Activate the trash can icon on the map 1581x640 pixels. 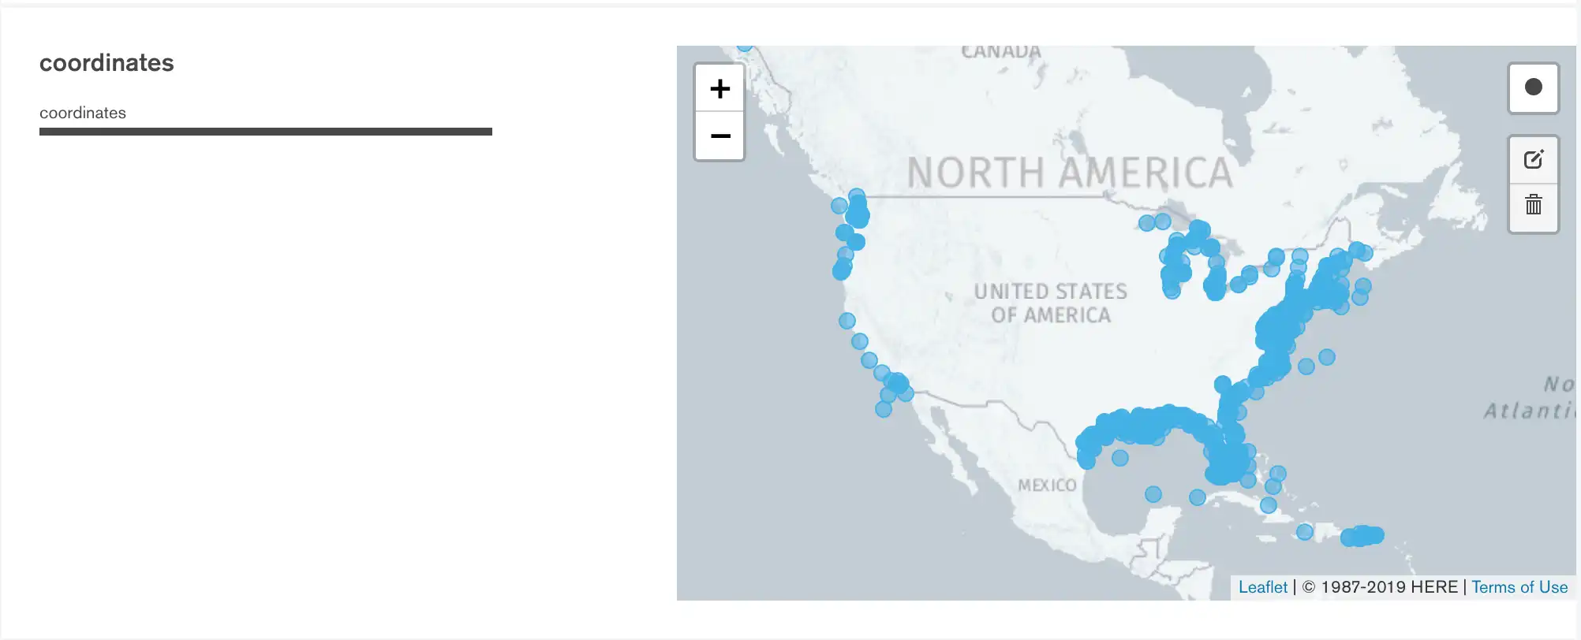click(1533, 207)
